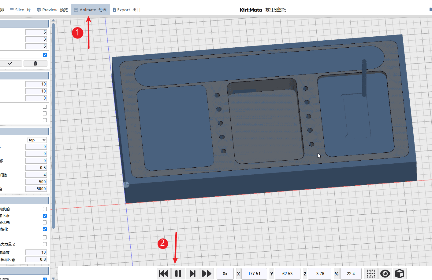Click the Export button
This screenshot has width=432, height=280.
pos(126,10)
